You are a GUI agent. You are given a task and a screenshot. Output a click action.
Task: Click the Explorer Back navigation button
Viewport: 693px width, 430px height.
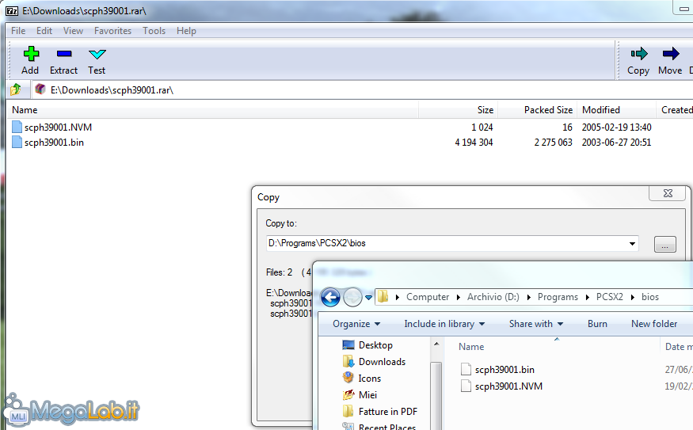coord(330,297)
